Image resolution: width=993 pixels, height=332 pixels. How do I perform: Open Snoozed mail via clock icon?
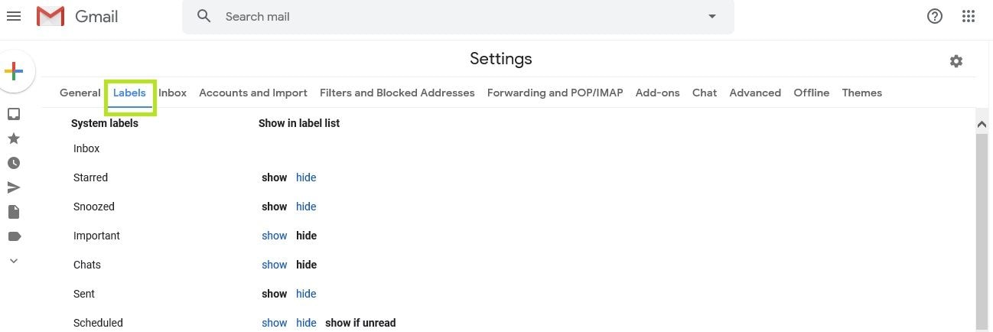coord(14,163)
